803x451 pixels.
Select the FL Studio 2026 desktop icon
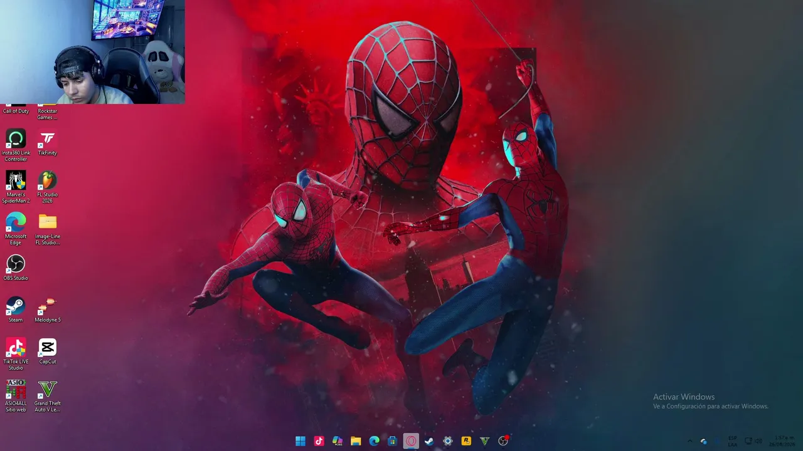[x=47, y=187]
